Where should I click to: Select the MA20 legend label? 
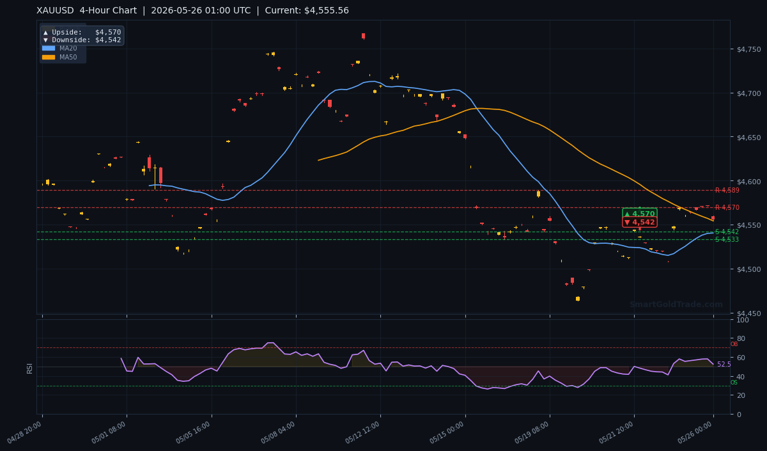(x=68, y=48)
